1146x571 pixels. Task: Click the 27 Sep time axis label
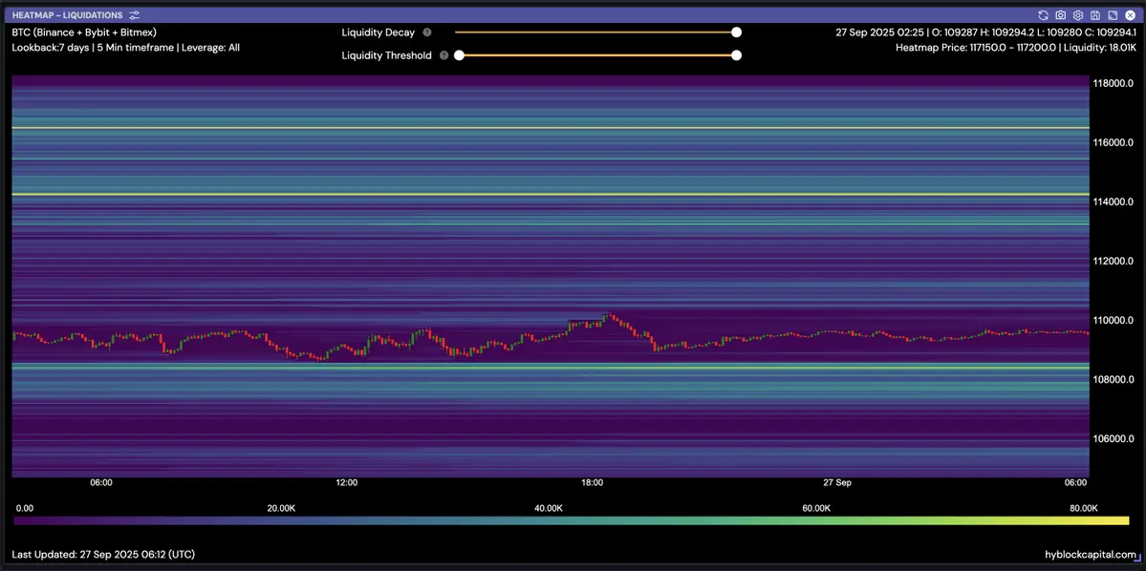pos(836,483)
